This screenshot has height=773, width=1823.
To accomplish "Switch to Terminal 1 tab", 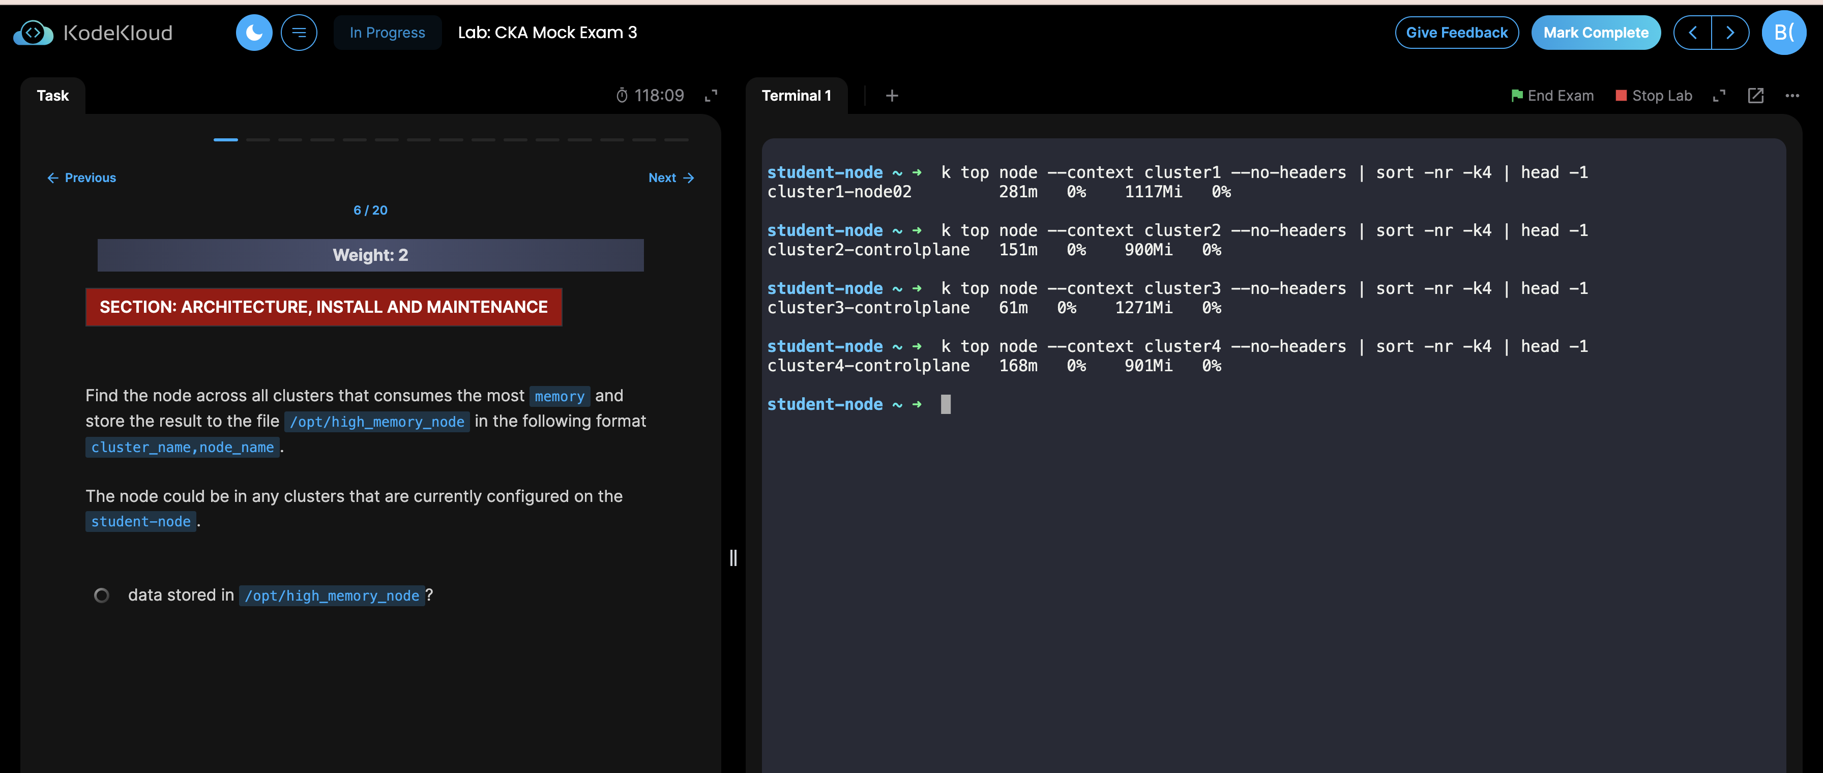I will tap(796, 96).
